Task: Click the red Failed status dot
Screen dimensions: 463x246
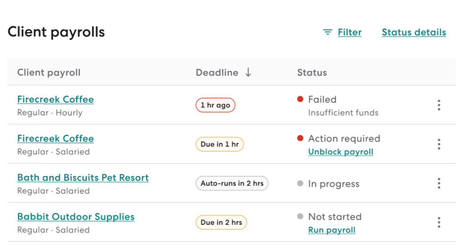Action: pos(300,99)
